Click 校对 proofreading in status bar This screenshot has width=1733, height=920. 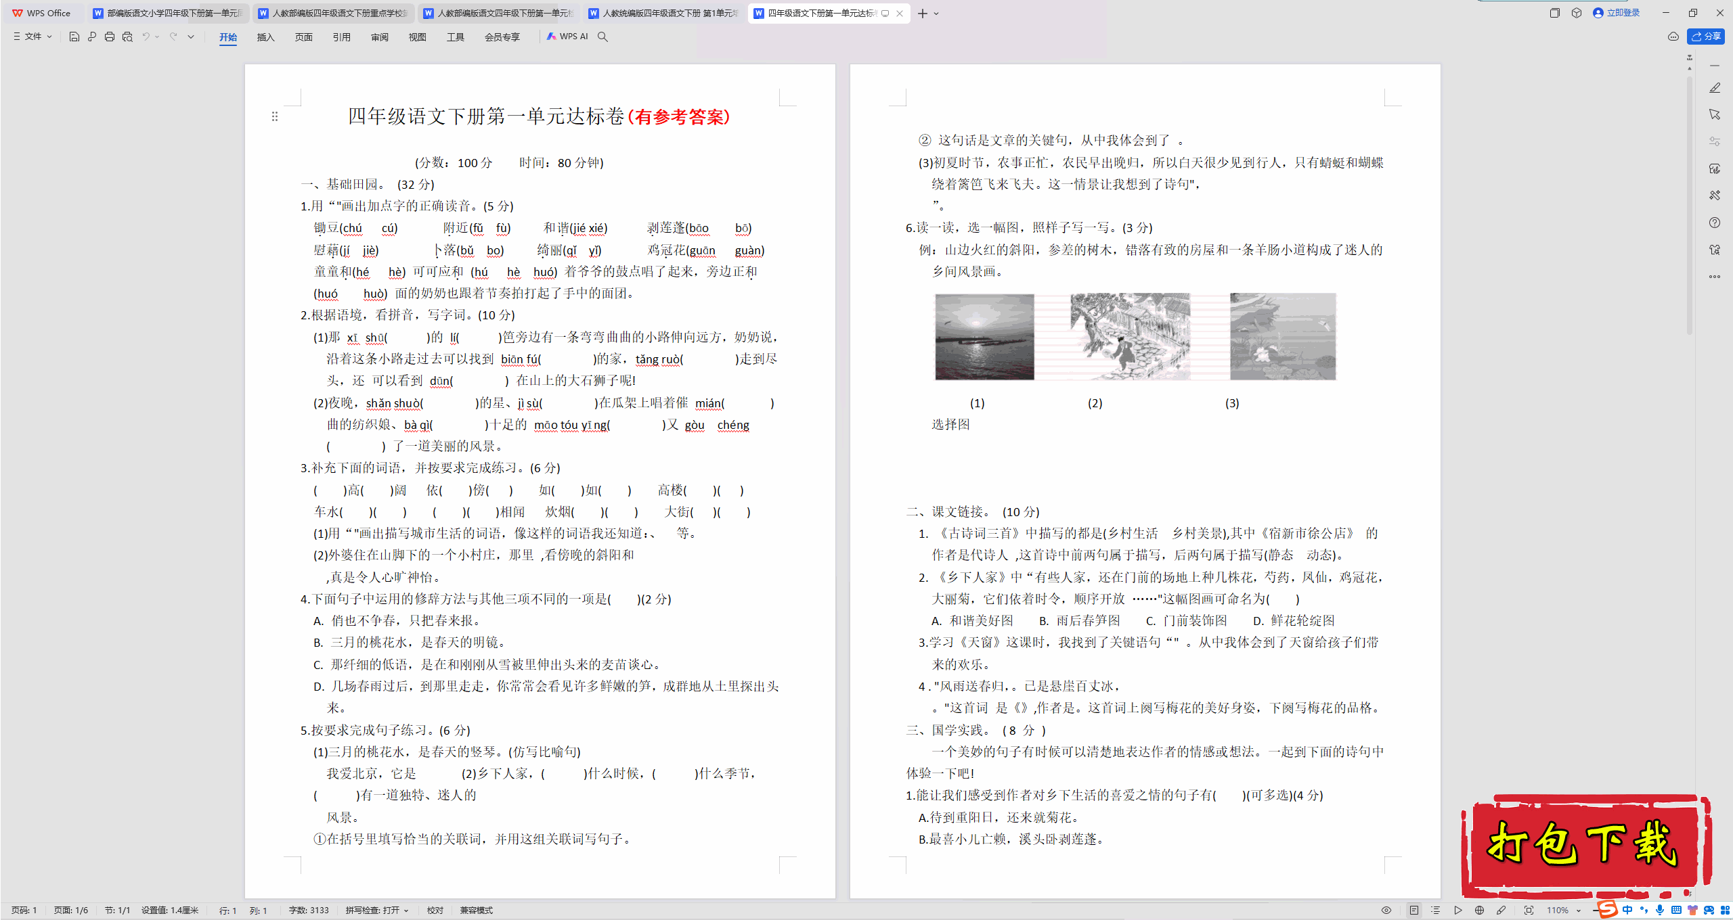click(435, 911)
